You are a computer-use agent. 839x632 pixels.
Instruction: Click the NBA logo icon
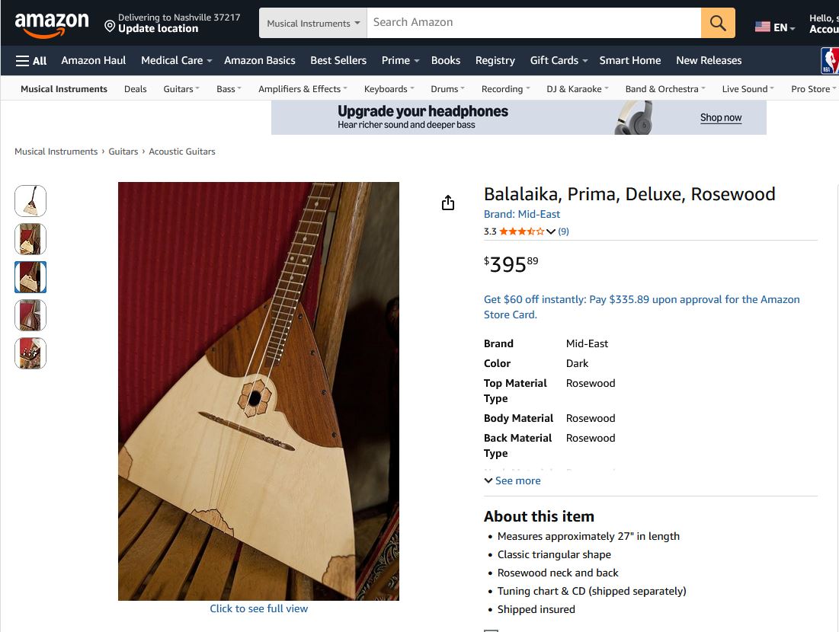829,61
